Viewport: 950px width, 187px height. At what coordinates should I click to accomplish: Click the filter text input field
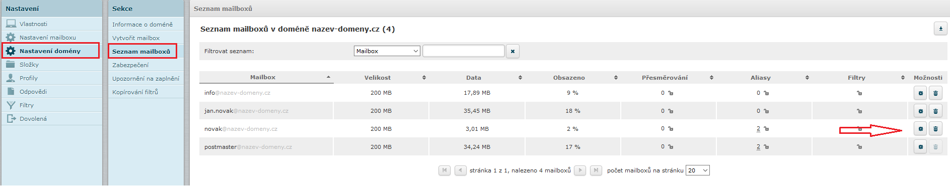[x=464, y=51]
